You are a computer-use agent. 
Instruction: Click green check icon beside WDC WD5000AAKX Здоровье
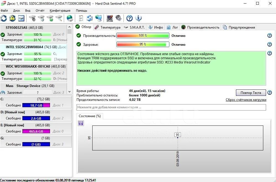[x=3, y=73]
